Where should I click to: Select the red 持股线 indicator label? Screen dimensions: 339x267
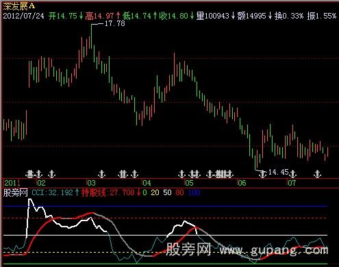click(x=94, y=192)
